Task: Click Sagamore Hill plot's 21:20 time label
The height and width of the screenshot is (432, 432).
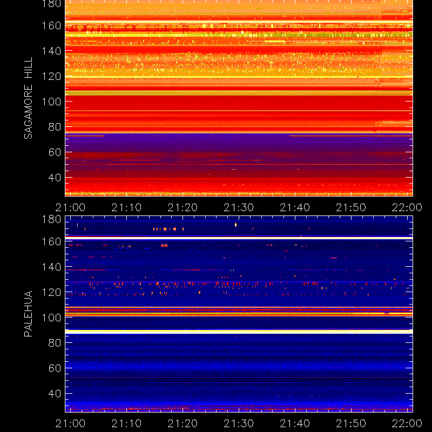Action: coord(183,207)
